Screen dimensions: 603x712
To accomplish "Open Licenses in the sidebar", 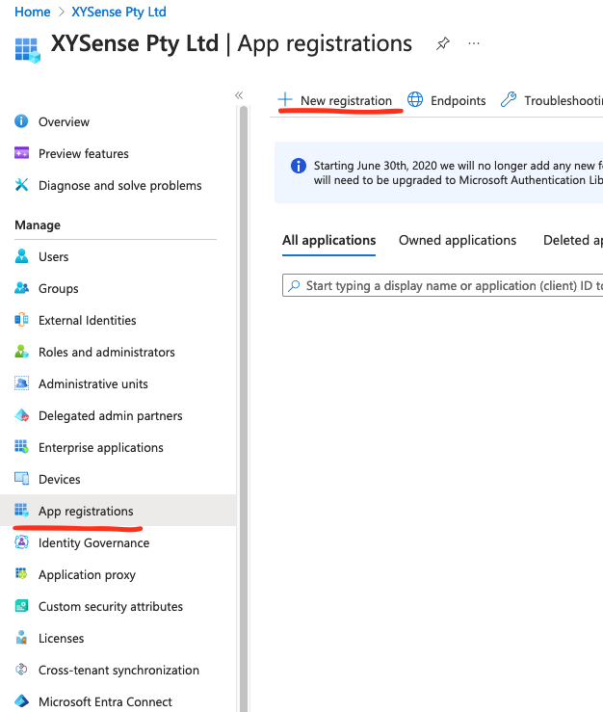I will click(x=62, y=639).
